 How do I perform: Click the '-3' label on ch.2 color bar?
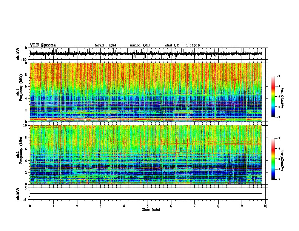point(278,139)
